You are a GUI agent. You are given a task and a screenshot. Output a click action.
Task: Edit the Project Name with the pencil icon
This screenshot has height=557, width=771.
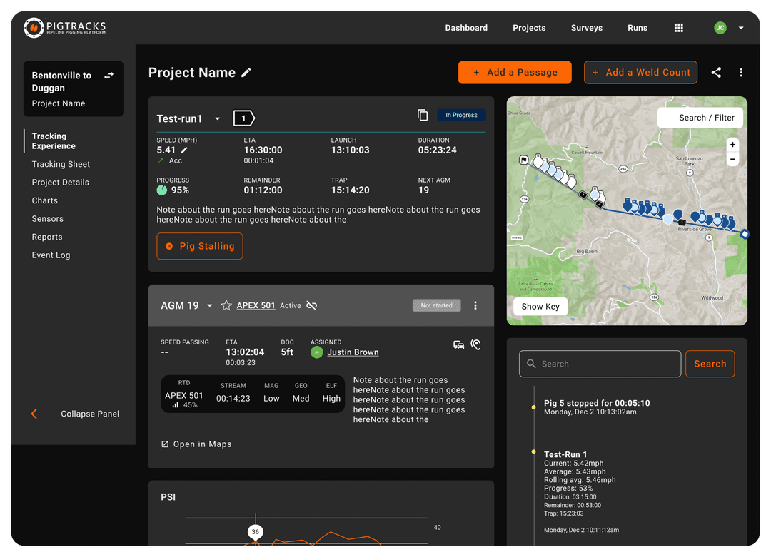(246, 71)
